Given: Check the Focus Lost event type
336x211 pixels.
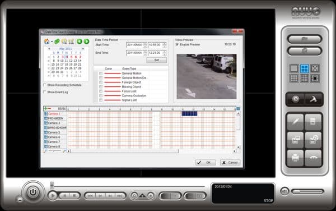Looking at the screenshot, I should [101, 91].
